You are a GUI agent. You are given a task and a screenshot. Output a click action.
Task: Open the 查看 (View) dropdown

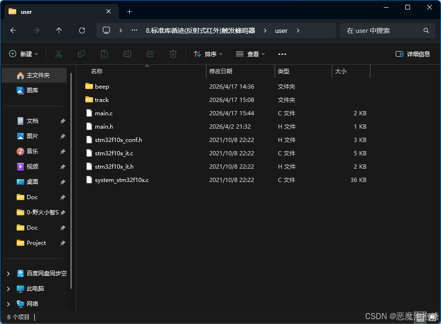click(250, 54)
